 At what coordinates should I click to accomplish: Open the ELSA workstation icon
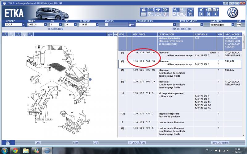176,10
